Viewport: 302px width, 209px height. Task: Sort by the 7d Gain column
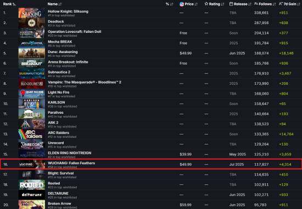point(289,4)
